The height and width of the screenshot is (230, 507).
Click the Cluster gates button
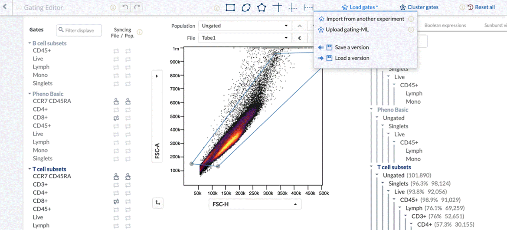(x=419, y=7)
